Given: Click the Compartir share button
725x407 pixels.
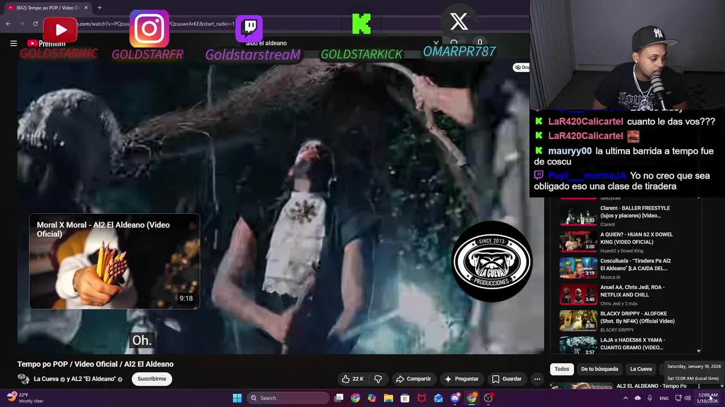Looking at the screenshot, I should click(413, 379).
